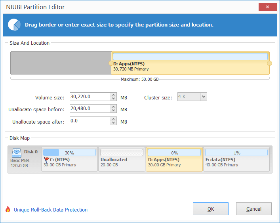Confirm with the OK button
This screenshot has height=223, width=280.
click(211, 209)
